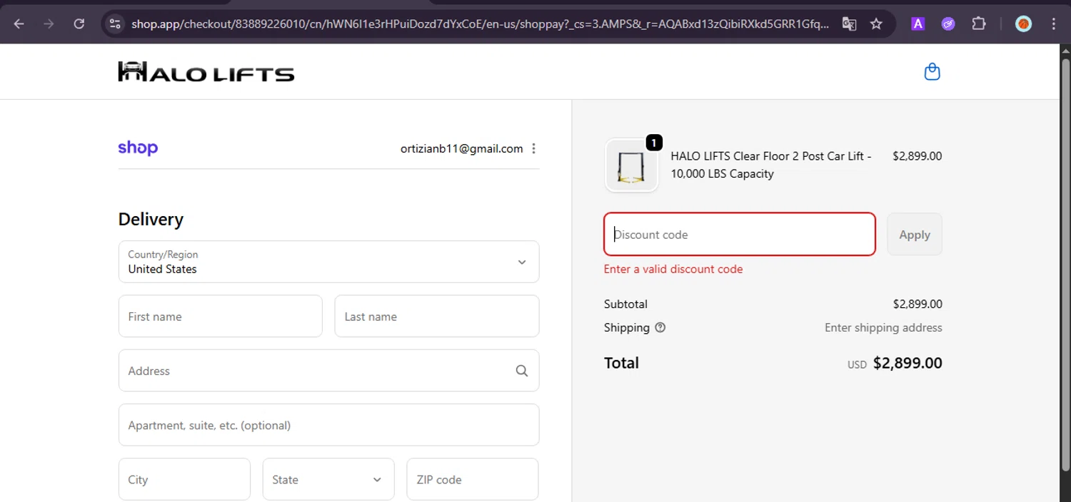
Task: Click the product title HALO LIFTS Clear Floor
Action: click(x=771, y=165)
